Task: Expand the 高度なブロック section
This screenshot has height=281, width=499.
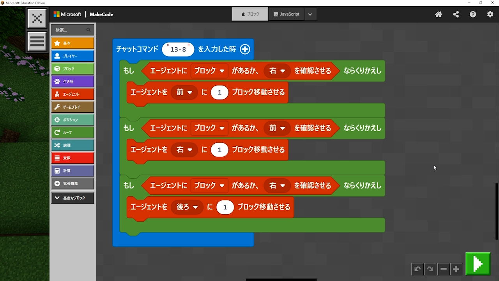Action: 73,198
